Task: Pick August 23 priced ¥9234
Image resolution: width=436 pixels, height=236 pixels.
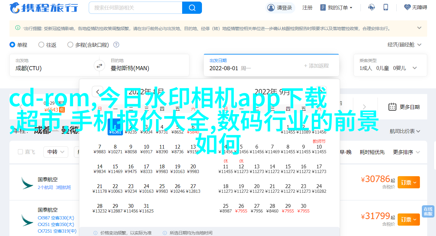Action: (131, 188)
